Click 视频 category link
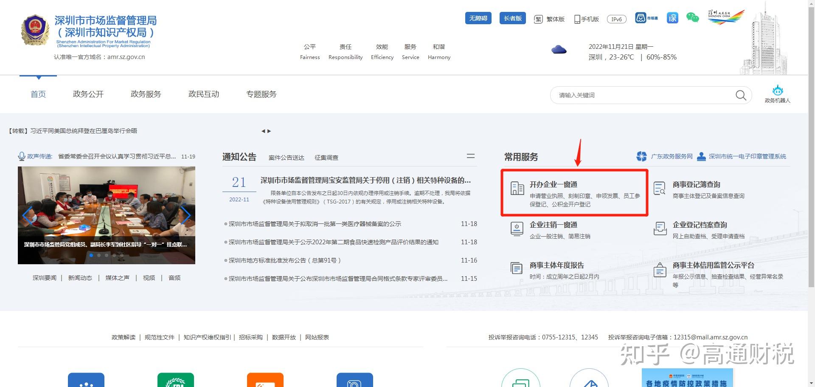The height and width of the screenshot is (387, 815). pyautogui.click(x=149, y=278)
